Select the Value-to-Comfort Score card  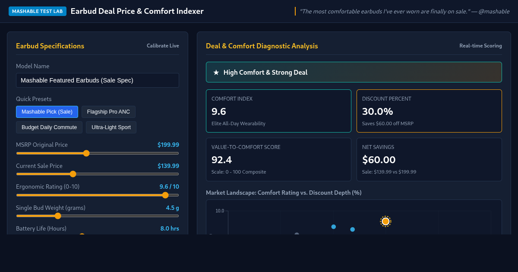pos(278,159)
